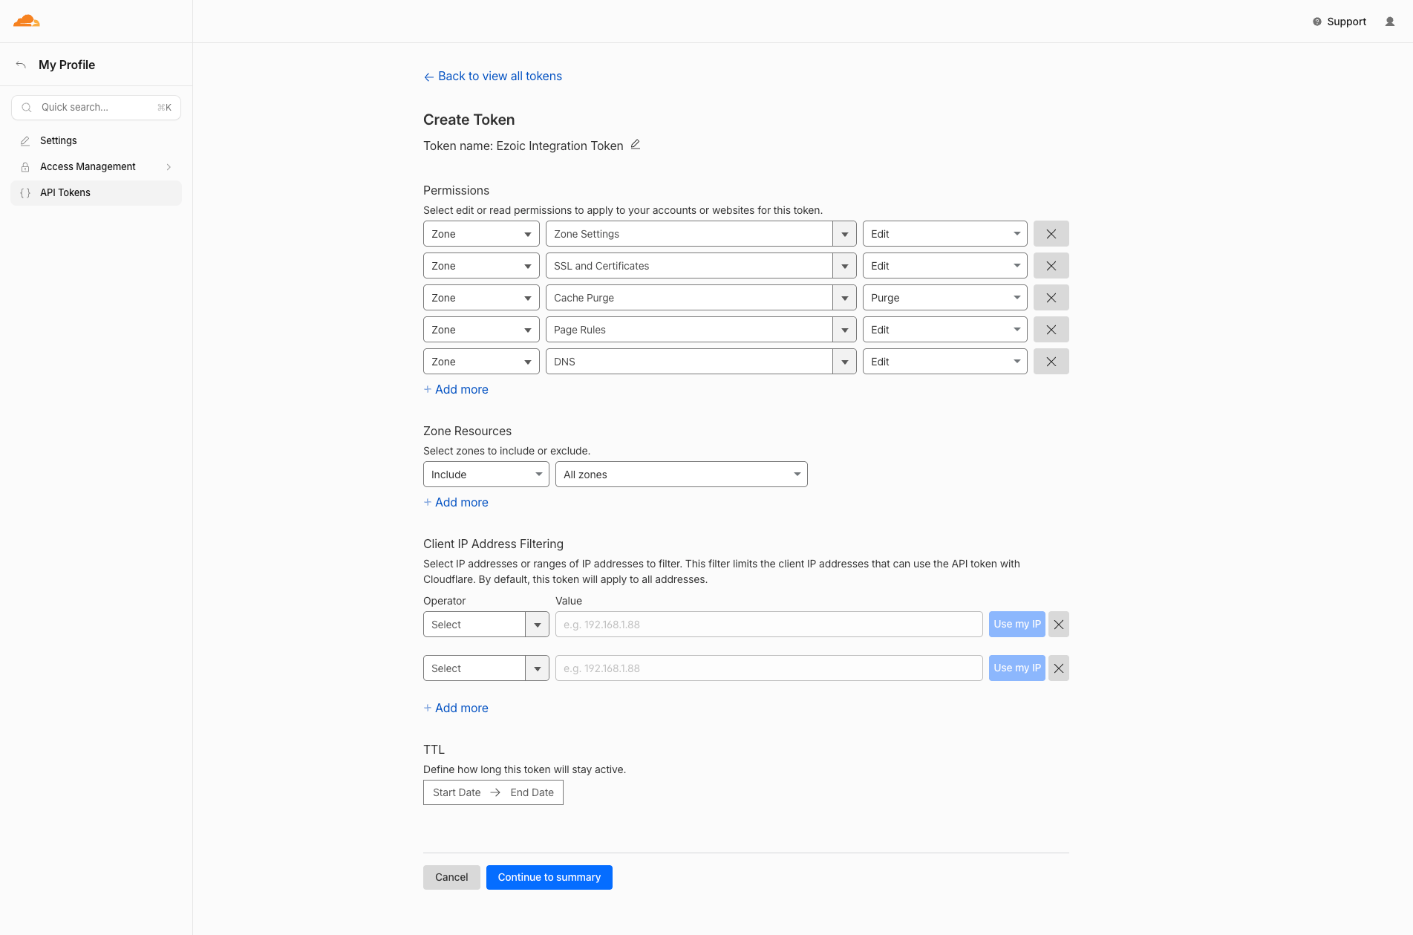Open the Edit dropdown for Page Rules
Image resolution: width=1413 pixels, height=935 pixels.
point(944,330)
